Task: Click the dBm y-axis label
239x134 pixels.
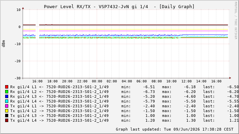Action: pyautogui.click(x=4, y=44)
